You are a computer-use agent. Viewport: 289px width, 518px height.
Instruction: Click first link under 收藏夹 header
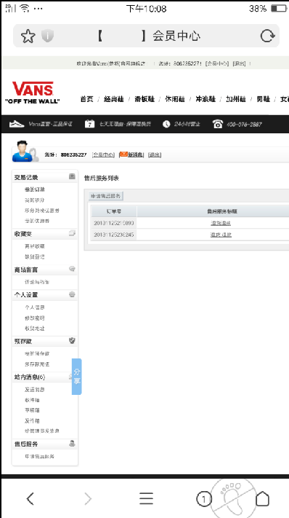click(x=35, y=246)
